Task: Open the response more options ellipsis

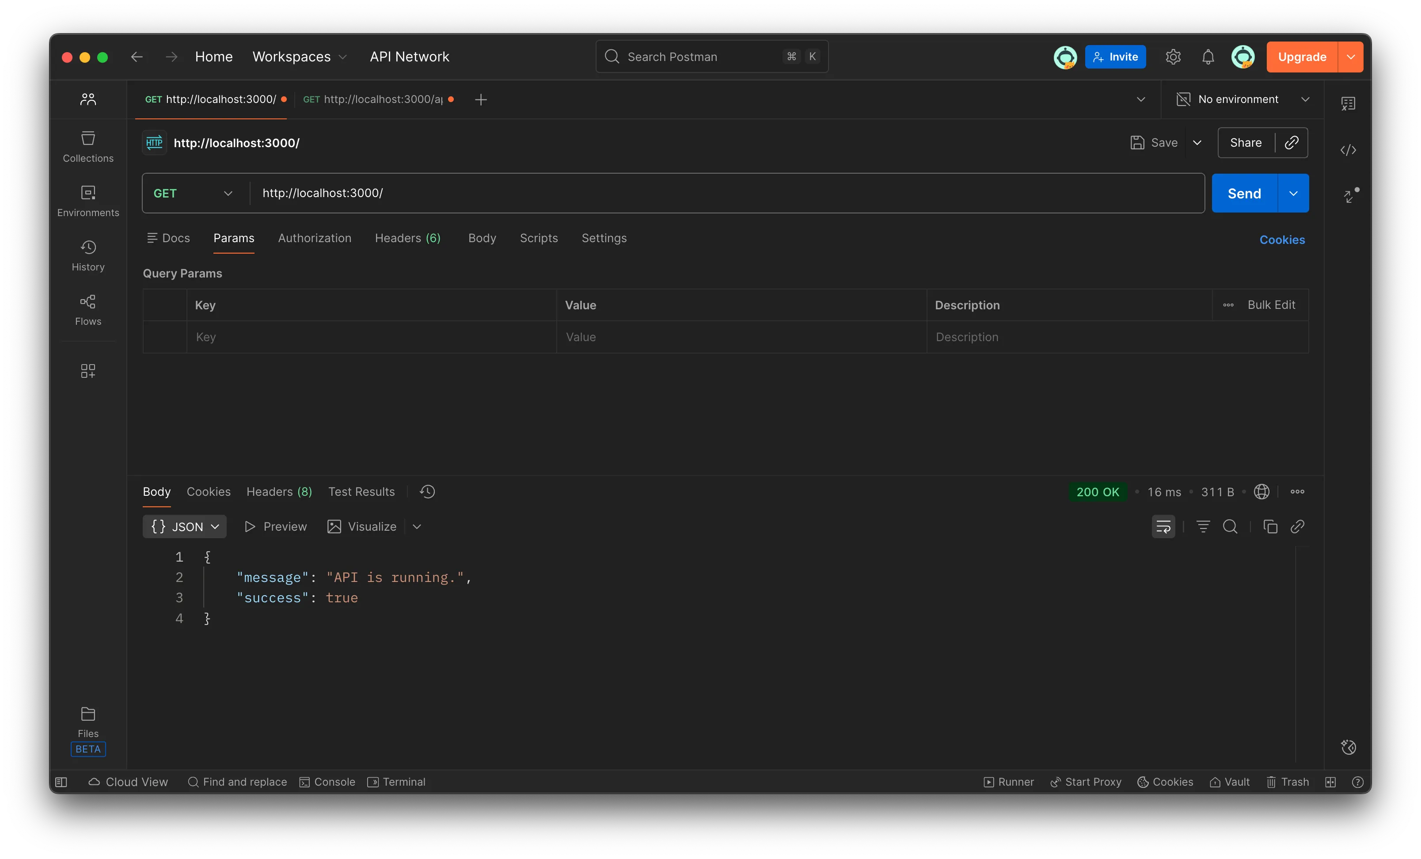Action: point(1297,491)
